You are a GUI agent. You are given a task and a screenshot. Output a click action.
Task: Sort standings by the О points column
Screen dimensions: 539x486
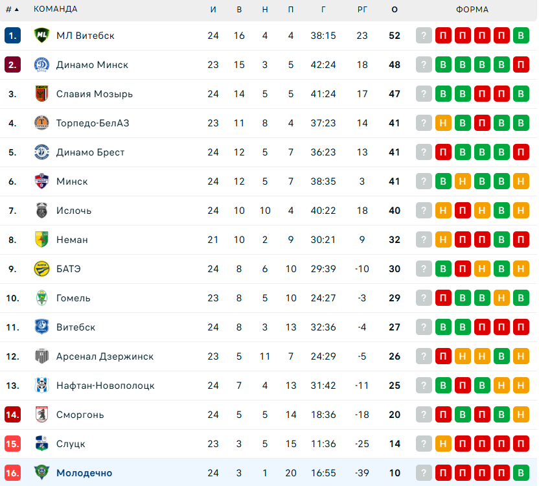(395, 9)
